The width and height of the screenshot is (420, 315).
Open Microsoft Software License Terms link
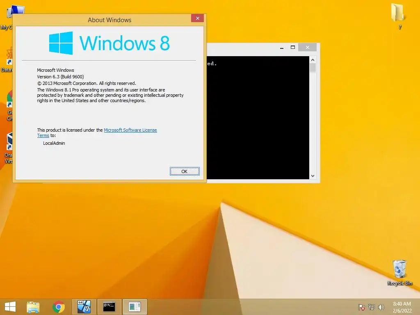[x=130, y=130]
